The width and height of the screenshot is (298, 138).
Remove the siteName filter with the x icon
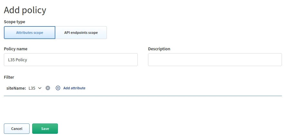pos(48,88)
